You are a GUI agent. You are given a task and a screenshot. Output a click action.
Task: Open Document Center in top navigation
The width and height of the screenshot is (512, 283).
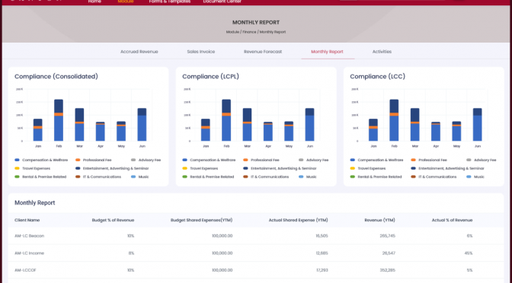(222, 2)
